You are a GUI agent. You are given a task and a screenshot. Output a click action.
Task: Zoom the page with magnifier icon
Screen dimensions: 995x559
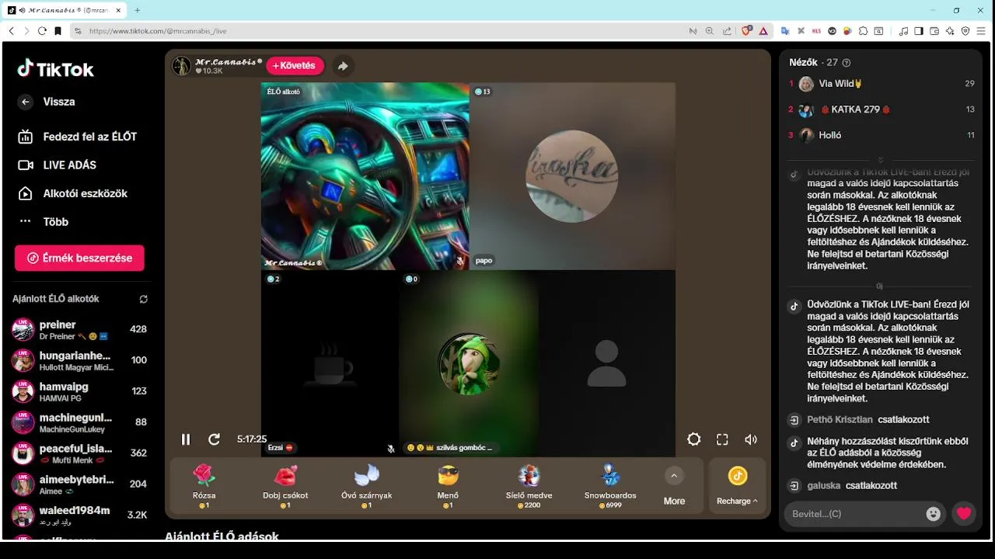tap(710, 31)
